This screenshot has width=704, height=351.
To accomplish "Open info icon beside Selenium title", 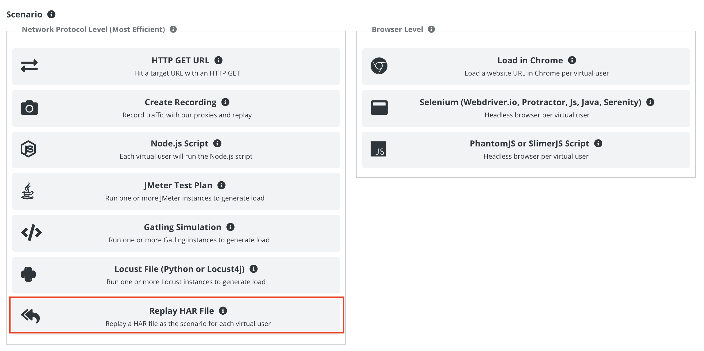I will (651, 102).
